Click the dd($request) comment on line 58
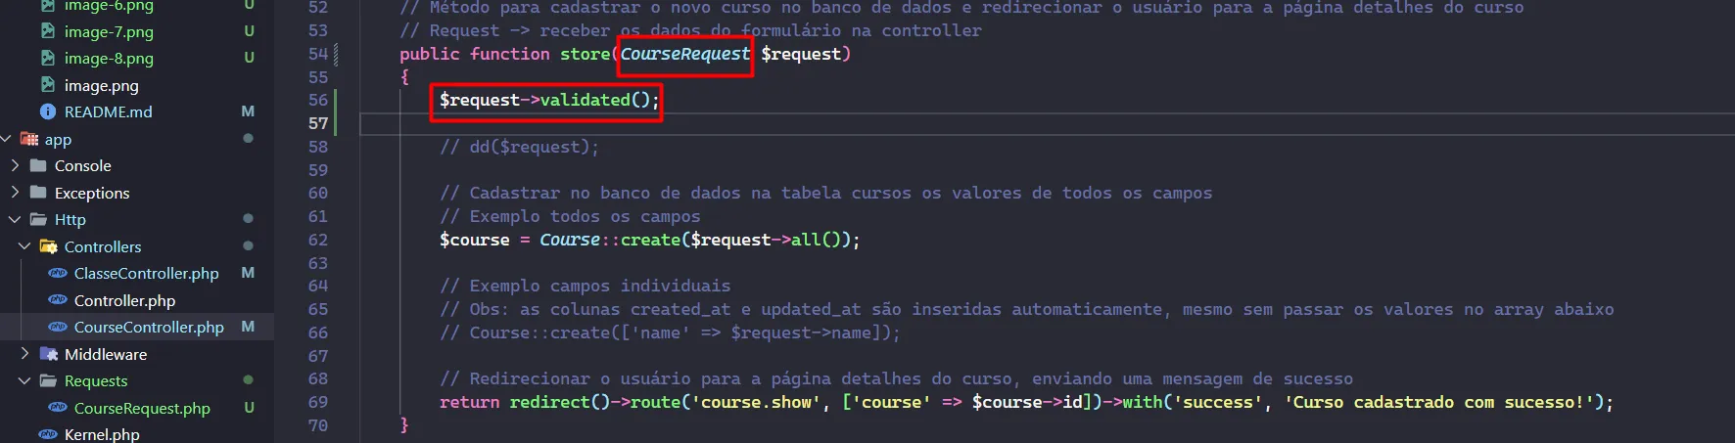 pos(519,147)
